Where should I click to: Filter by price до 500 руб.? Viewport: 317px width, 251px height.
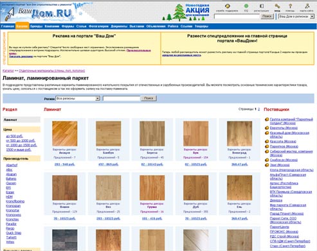(14, 136)
